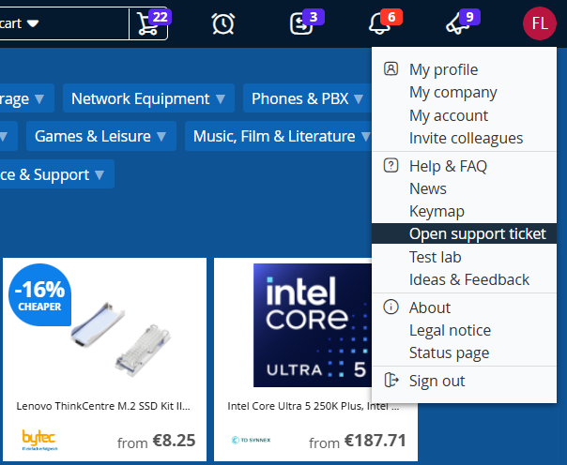
Task: Open the bell notifications icon
Action: [380, 23]
